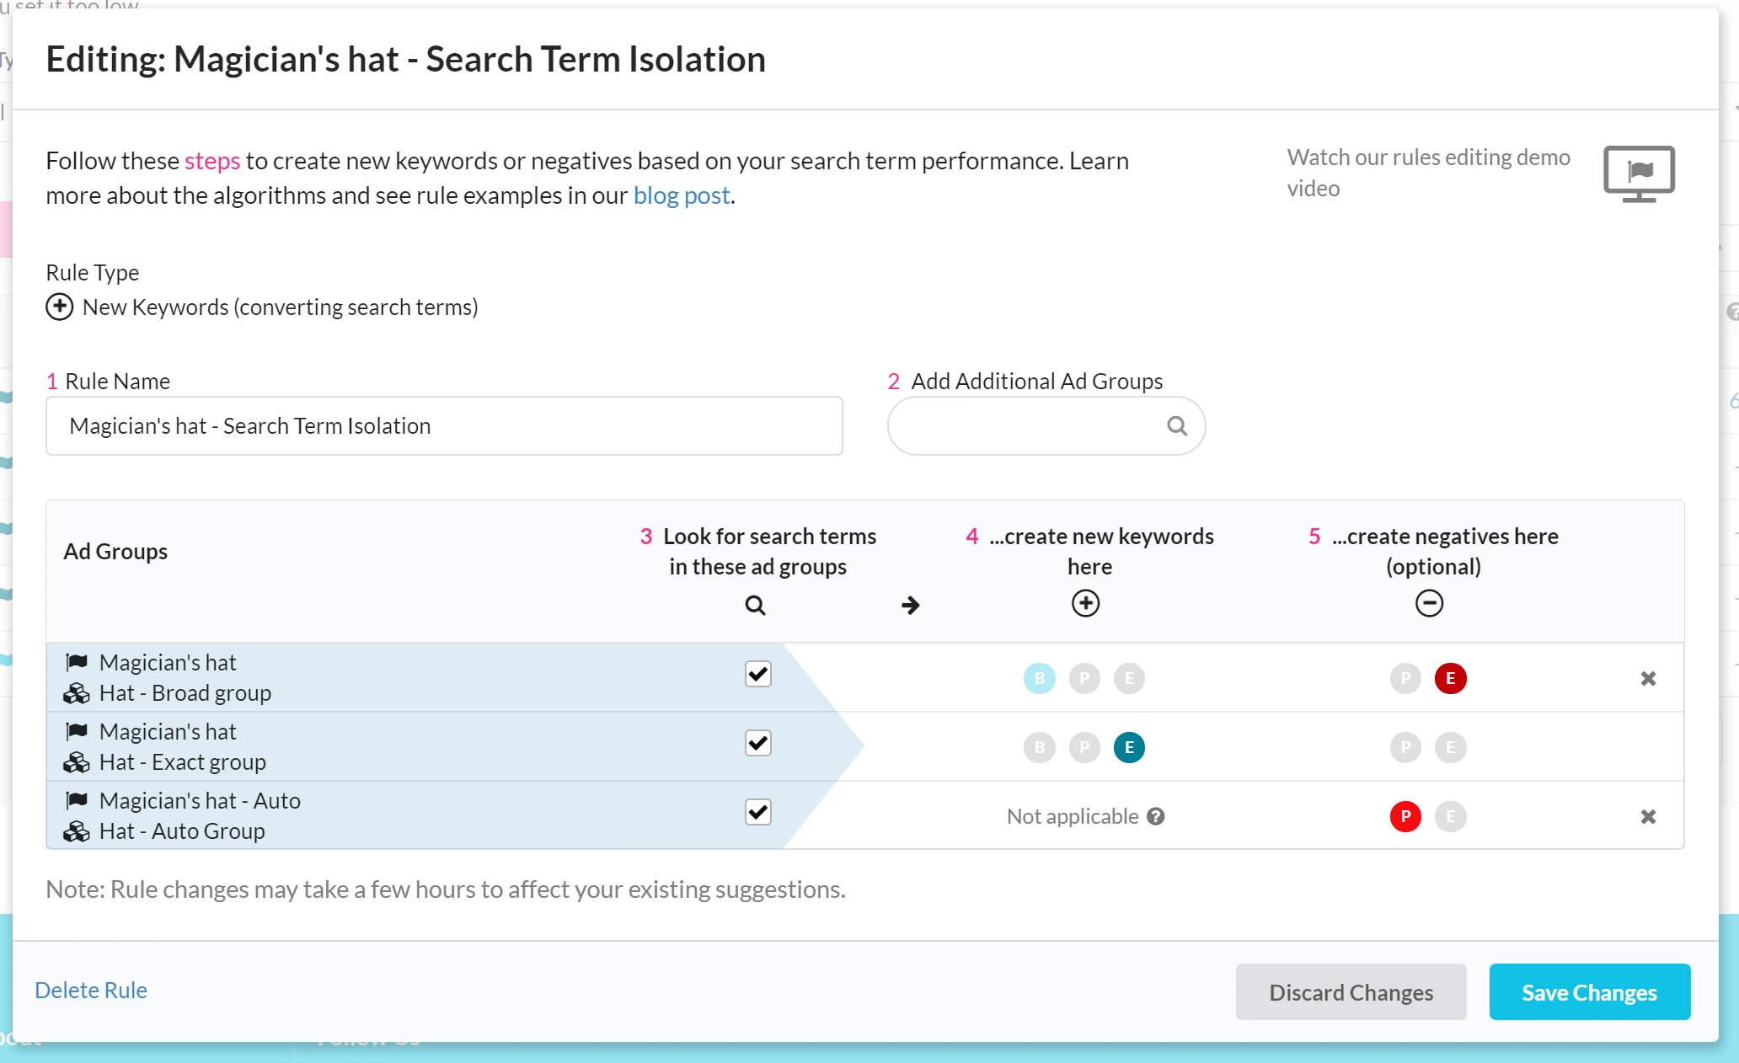Click the Phrase negative icon for Hat - Exact group

[1405, 746]
